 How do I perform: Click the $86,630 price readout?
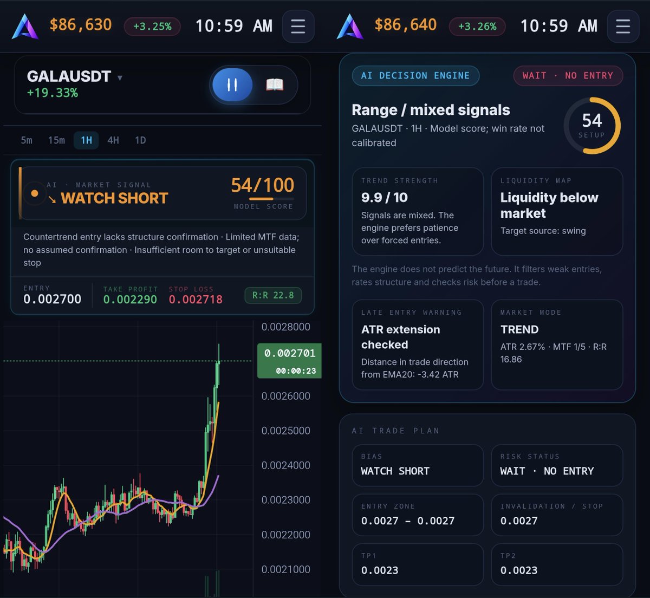(80, 25)
